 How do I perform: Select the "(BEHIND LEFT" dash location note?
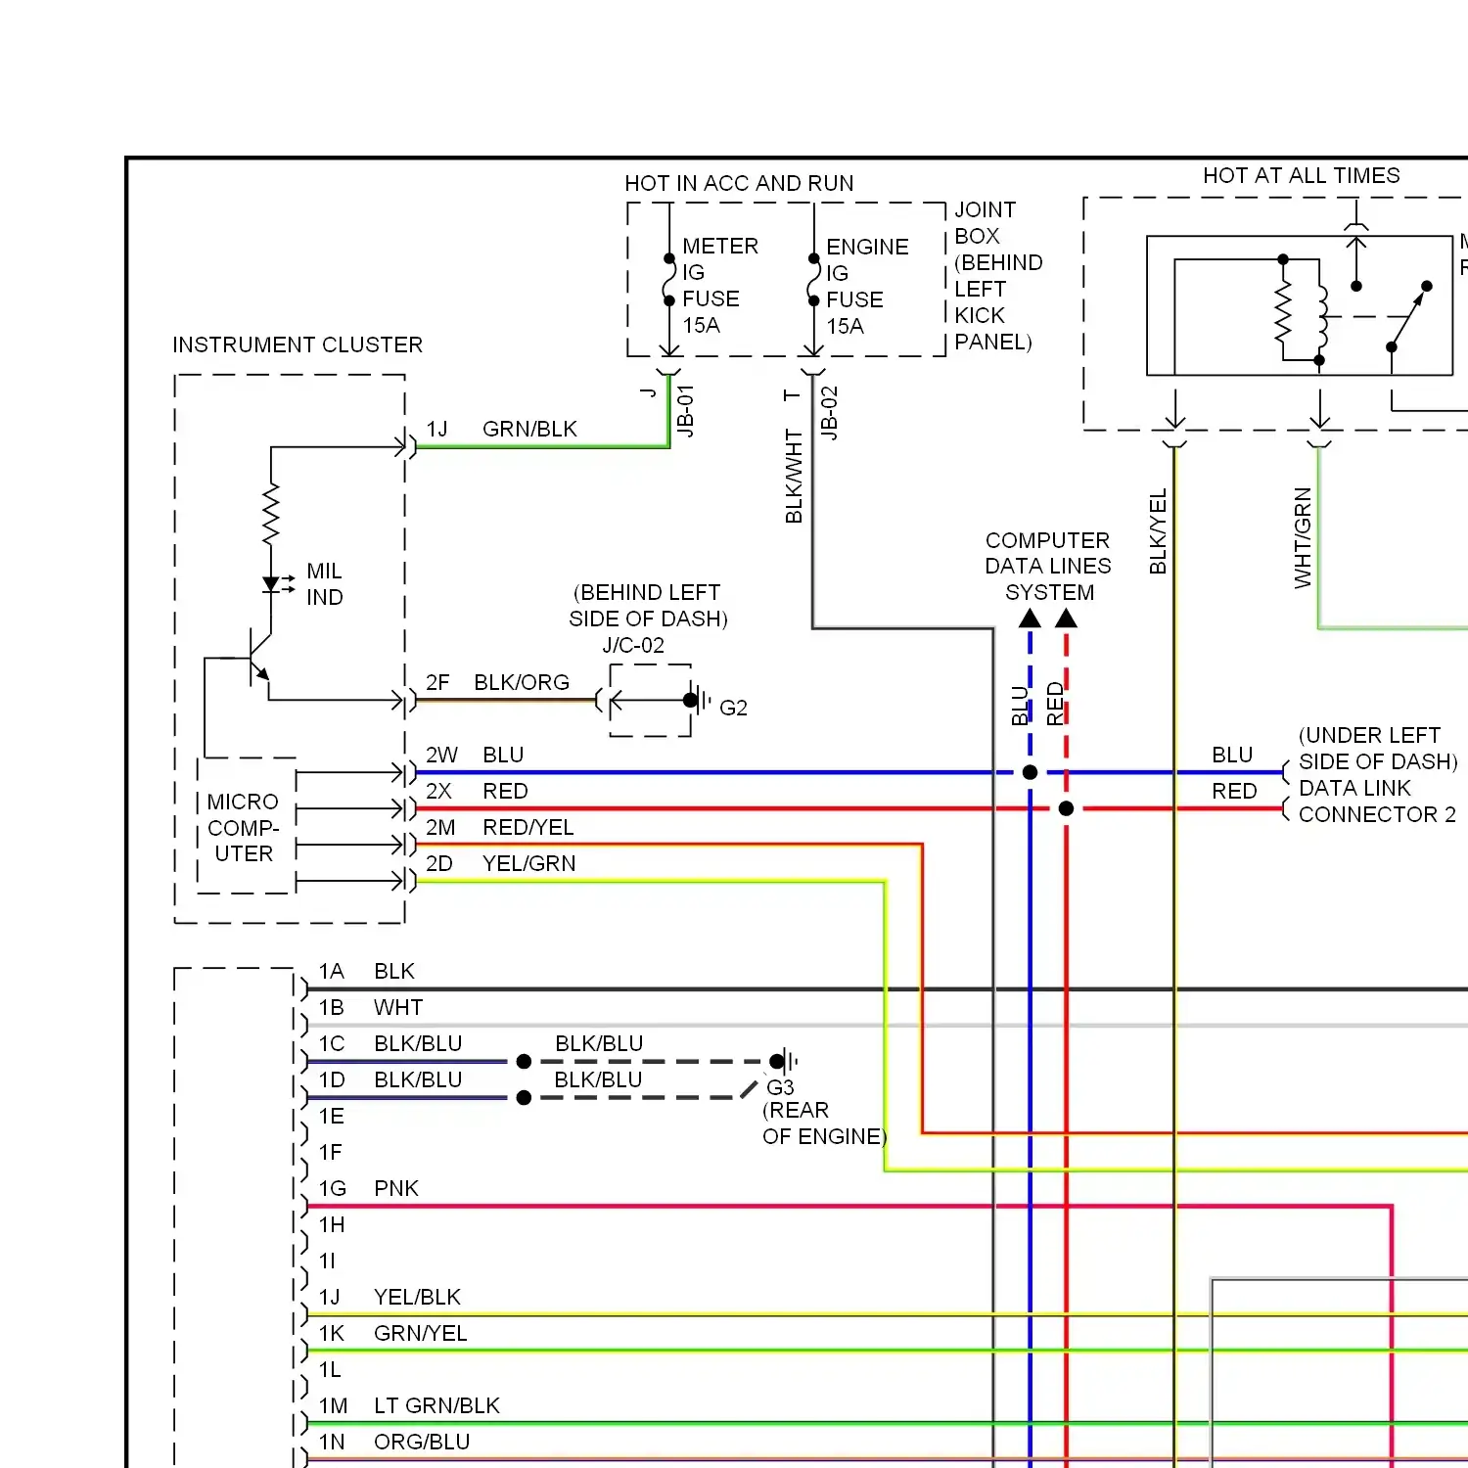coord(647,592)
